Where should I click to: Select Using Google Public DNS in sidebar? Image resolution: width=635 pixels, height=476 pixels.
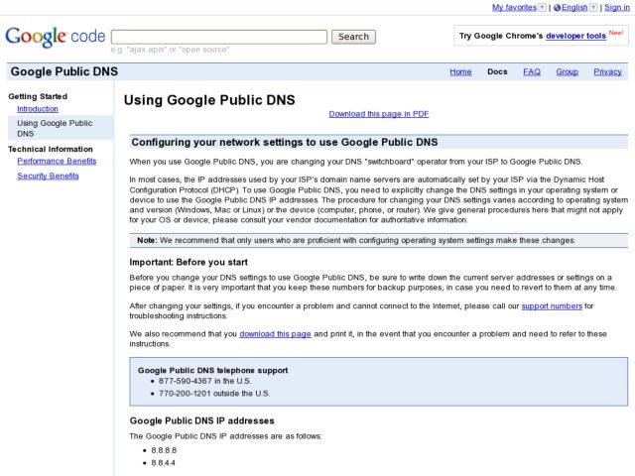coord(55,128)
